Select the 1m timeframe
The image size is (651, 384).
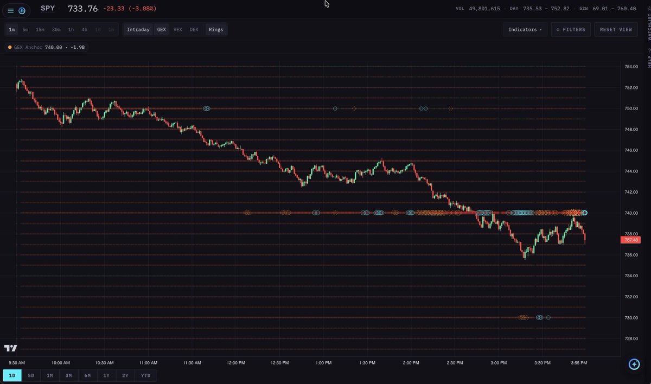(x=12, y=30)
